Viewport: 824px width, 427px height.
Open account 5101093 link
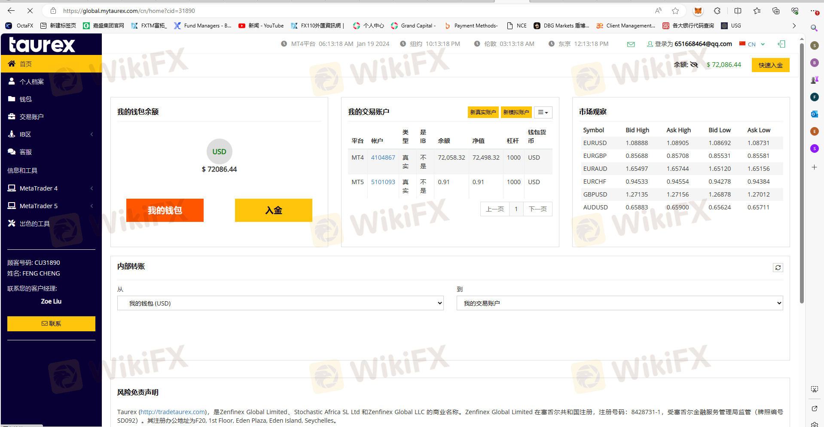(383, 182)
